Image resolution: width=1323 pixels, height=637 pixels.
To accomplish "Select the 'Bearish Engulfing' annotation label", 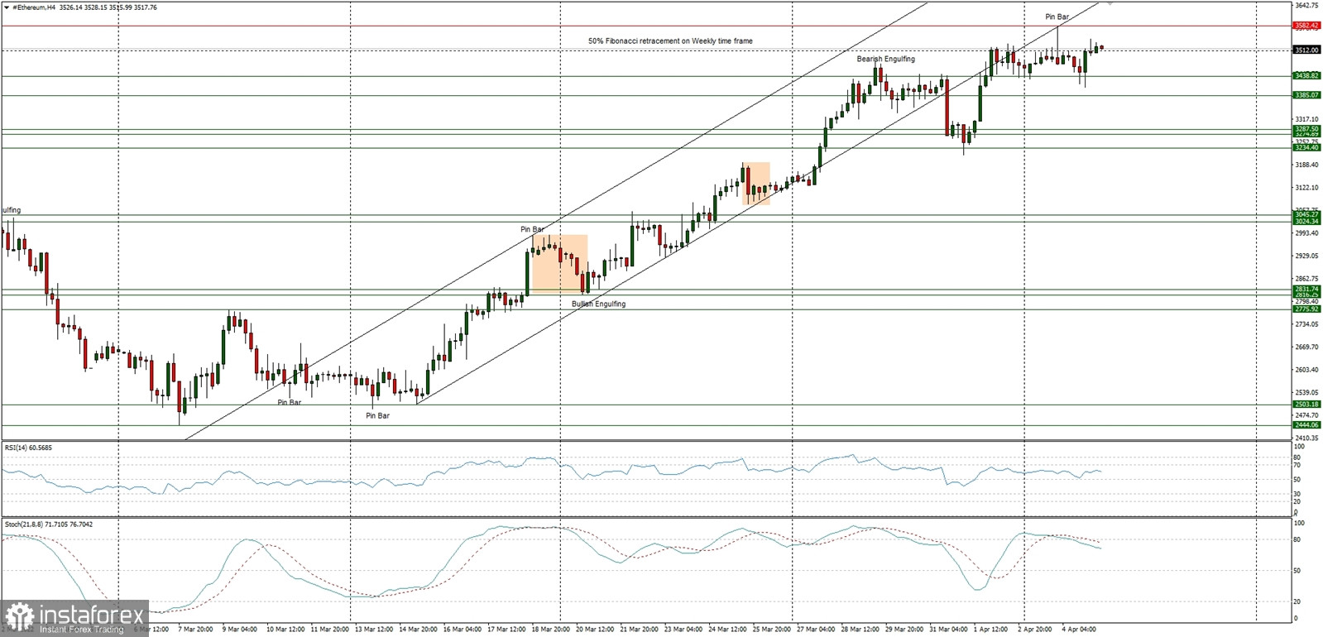I will pyautogui.click(x=885, y=59).
